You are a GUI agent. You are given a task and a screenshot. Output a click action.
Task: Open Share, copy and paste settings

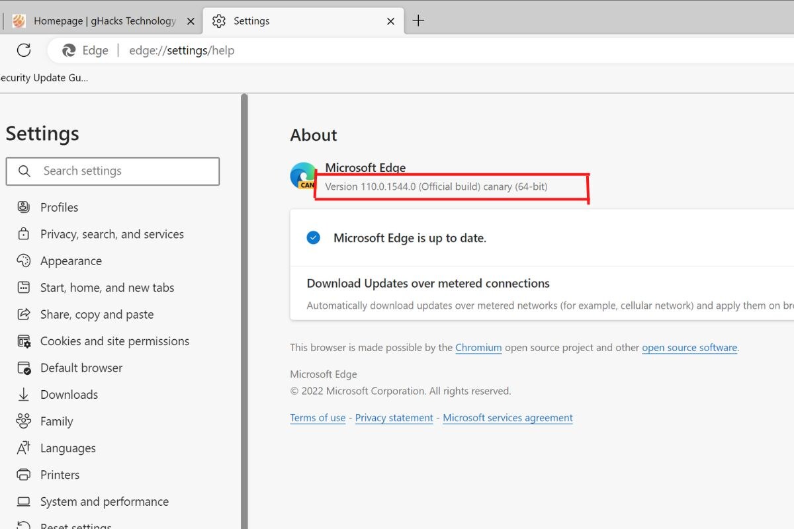coord(97,315)
